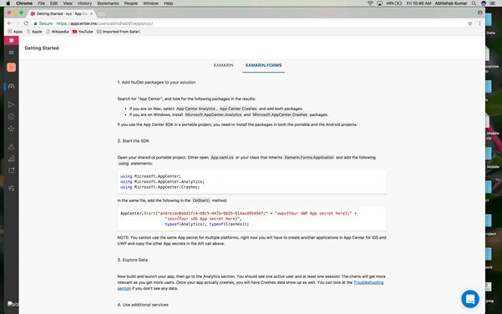Viewport: 502px width, 314px height.
Task: Open the Apple menu
Action: tap(8, 3)
